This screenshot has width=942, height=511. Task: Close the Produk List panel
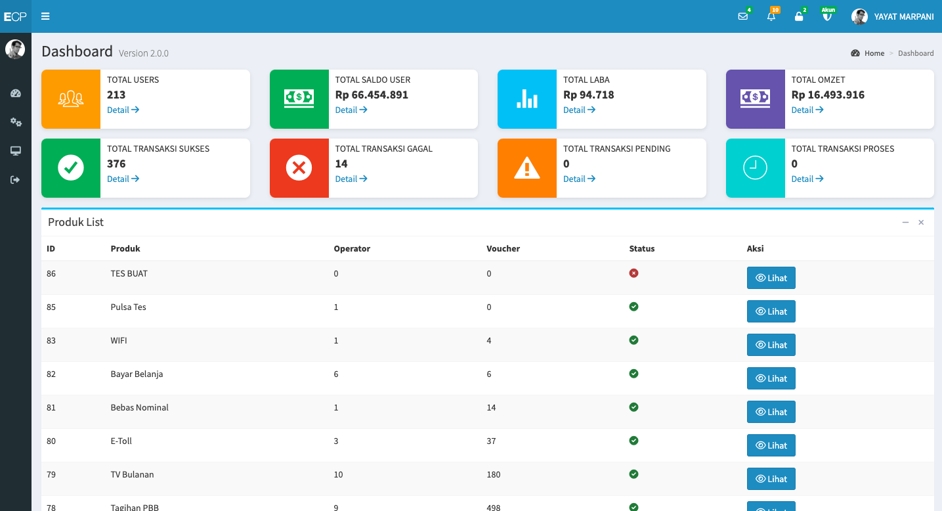pos(921,223)
